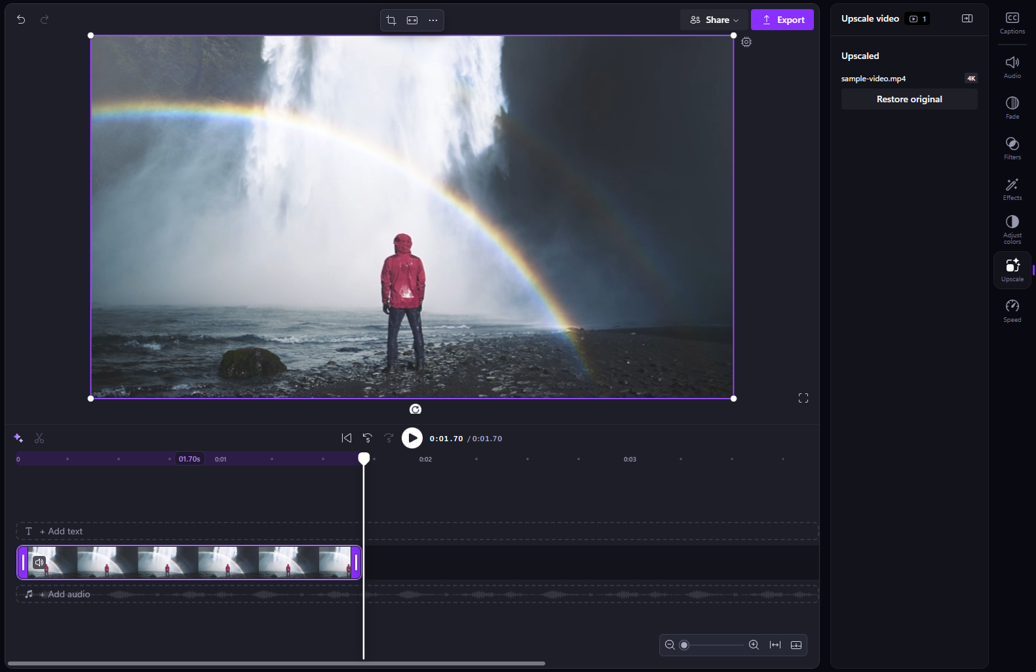
Task: Select the sample-video clip thumbnail in timeline
Action: click(189, 563)
